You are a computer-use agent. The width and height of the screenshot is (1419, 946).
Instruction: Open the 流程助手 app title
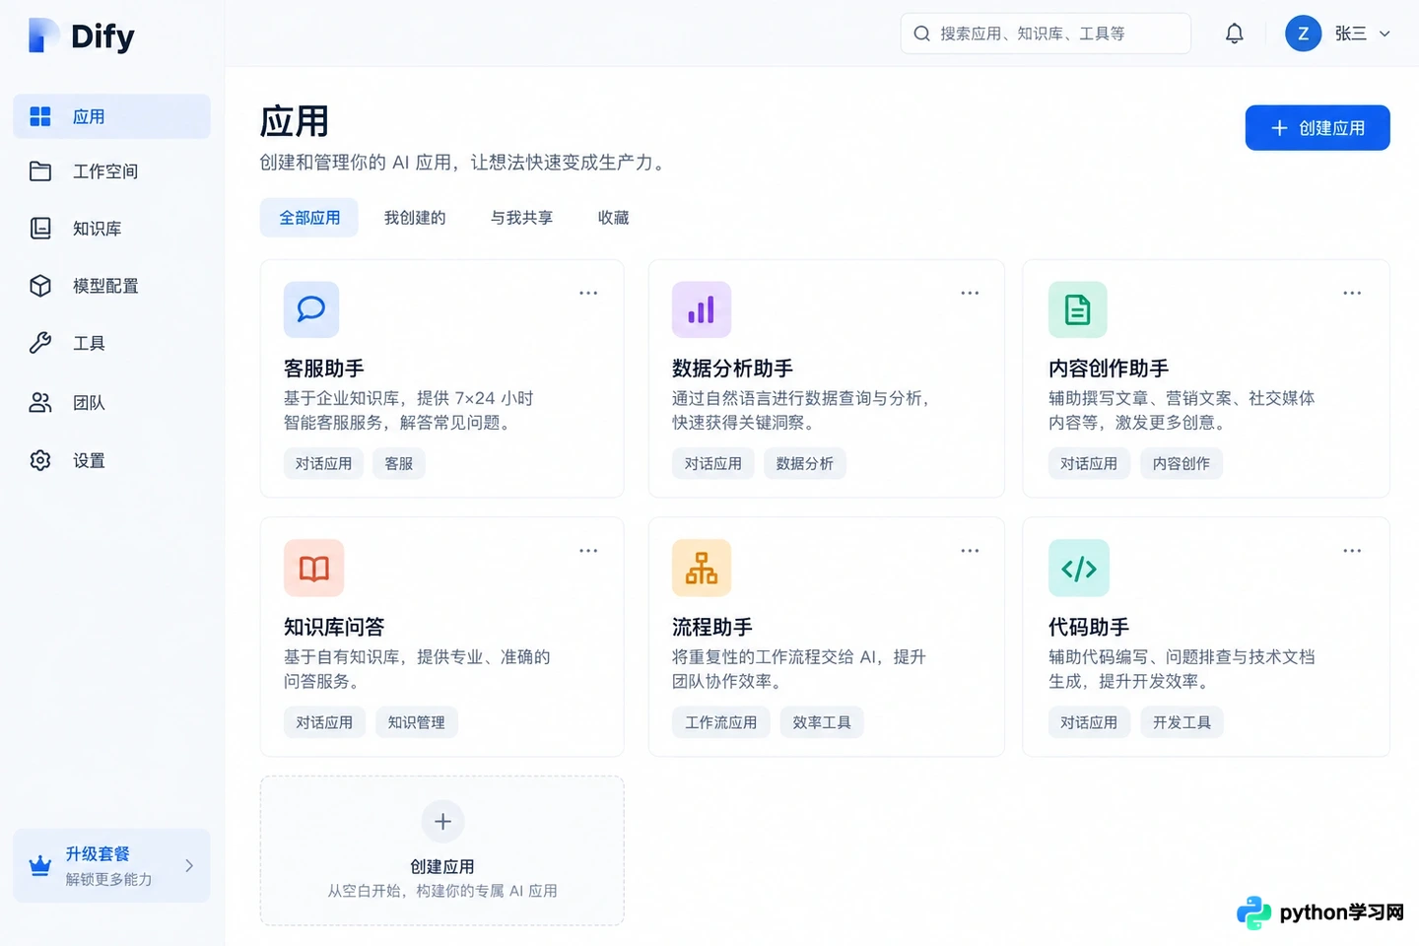click(712, 627)
